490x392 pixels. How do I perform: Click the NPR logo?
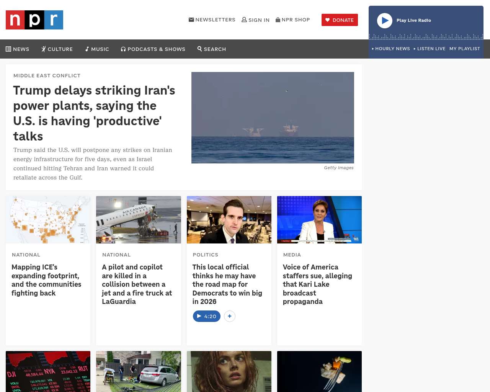[34, 20]
